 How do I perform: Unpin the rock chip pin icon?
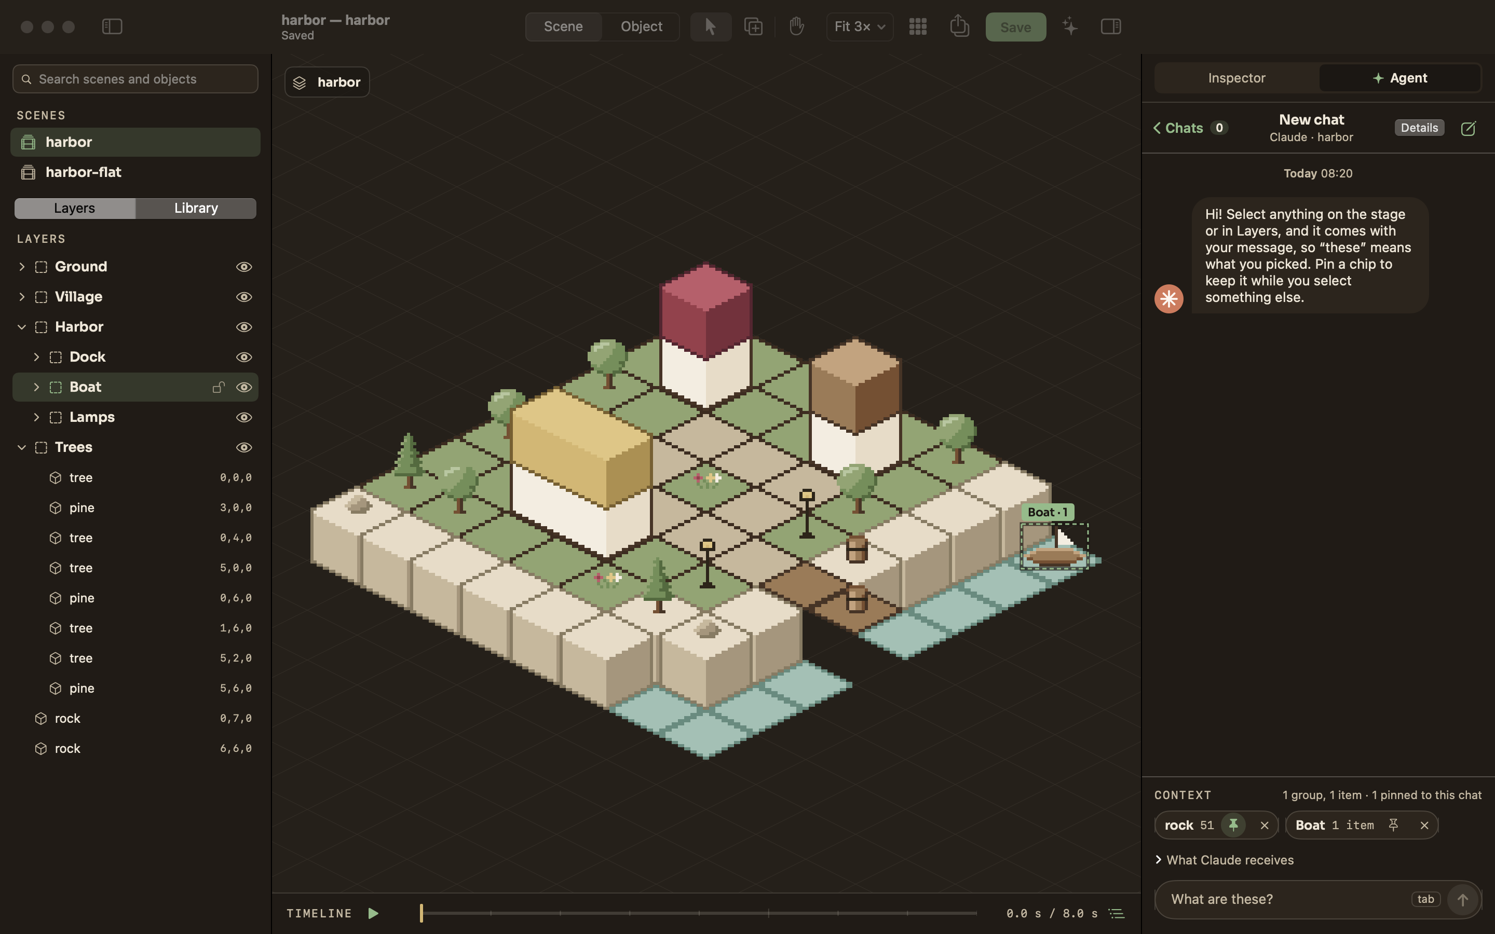pyautogui.click(x=1233, y=825)
